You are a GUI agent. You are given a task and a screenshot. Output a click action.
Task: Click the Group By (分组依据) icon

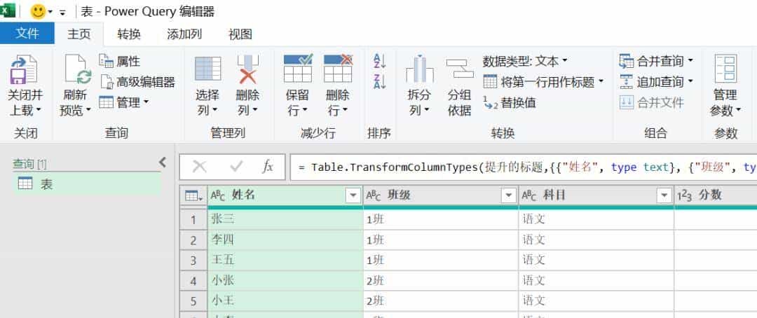(460, 69)
